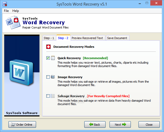Click the Close button at the bottom
The height and width of the screenshot is (132, 164).
coord(149,124)
